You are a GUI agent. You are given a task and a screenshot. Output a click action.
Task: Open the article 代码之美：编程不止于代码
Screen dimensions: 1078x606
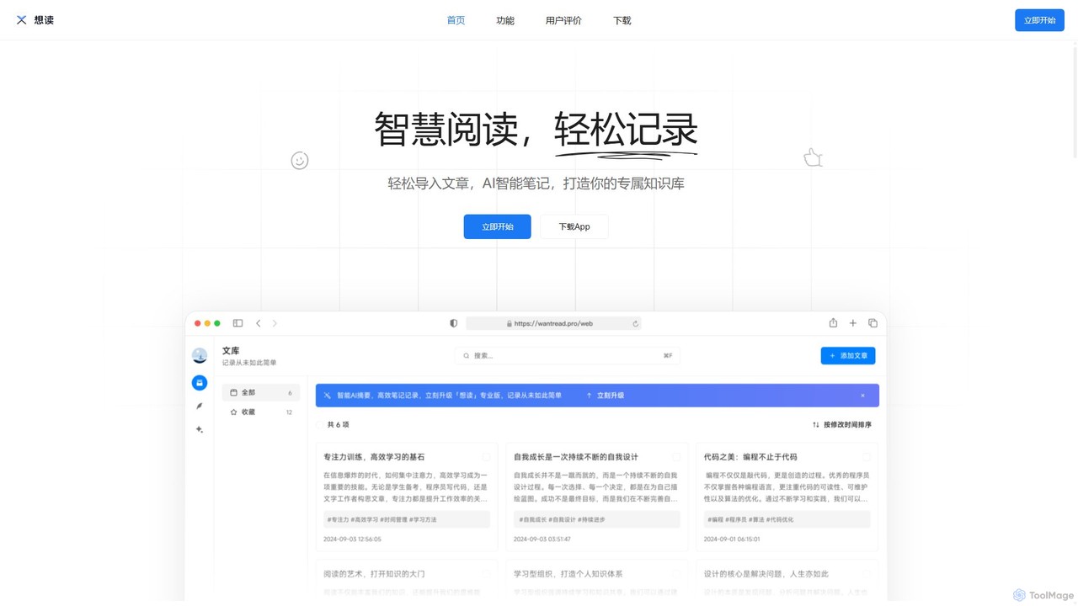(x=750, y=457)
